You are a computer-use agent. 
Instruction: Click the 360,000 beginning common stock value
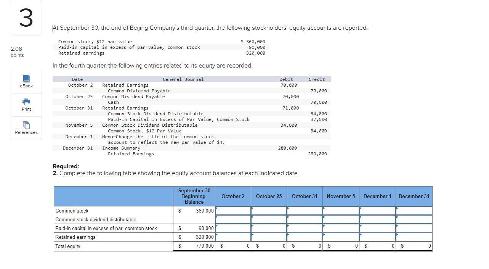(205, 211)
